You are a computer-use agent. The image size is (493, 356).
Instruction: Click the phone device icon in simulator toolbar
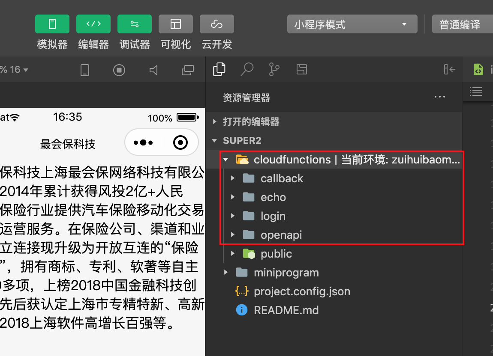85,70
